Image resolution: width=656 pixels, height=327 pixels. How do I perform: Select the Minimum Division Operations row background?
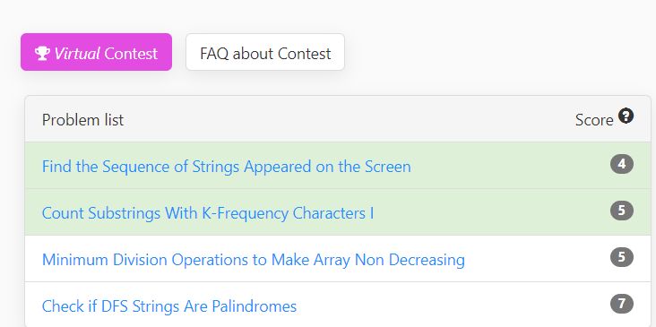tap(338, 258)
